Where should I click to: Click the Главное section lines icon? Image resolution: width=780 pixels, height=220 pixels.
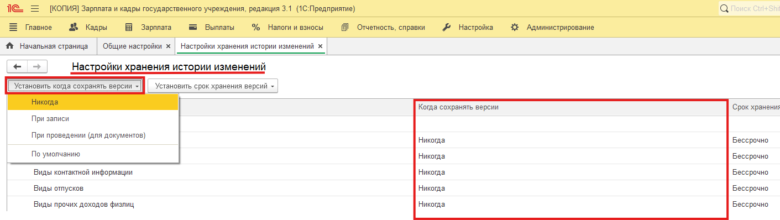point(13,27)
